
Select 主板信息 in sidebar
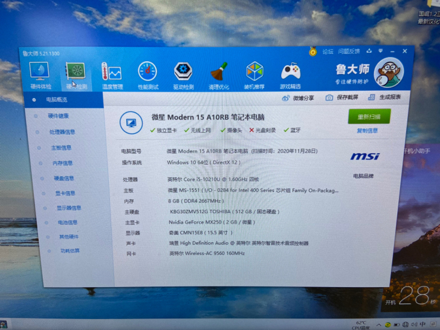[x=61, y=148]
